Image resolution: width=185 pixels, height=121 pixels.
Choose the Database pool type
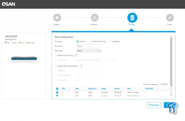pos(111,41)
